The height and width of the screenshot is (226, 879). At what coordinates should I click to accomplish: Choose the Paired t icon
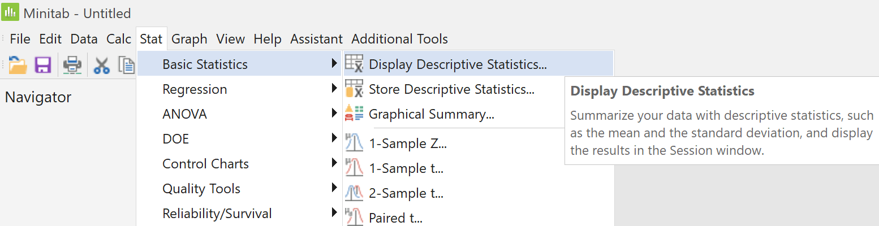(354, 218)
